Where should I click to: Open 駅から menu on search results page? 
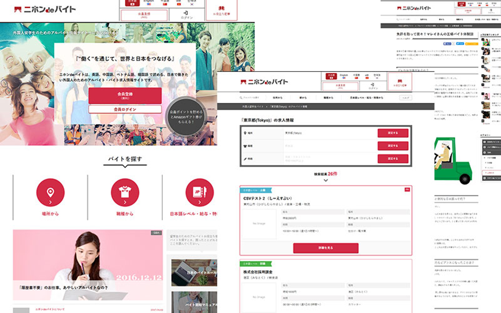(303, 98)
